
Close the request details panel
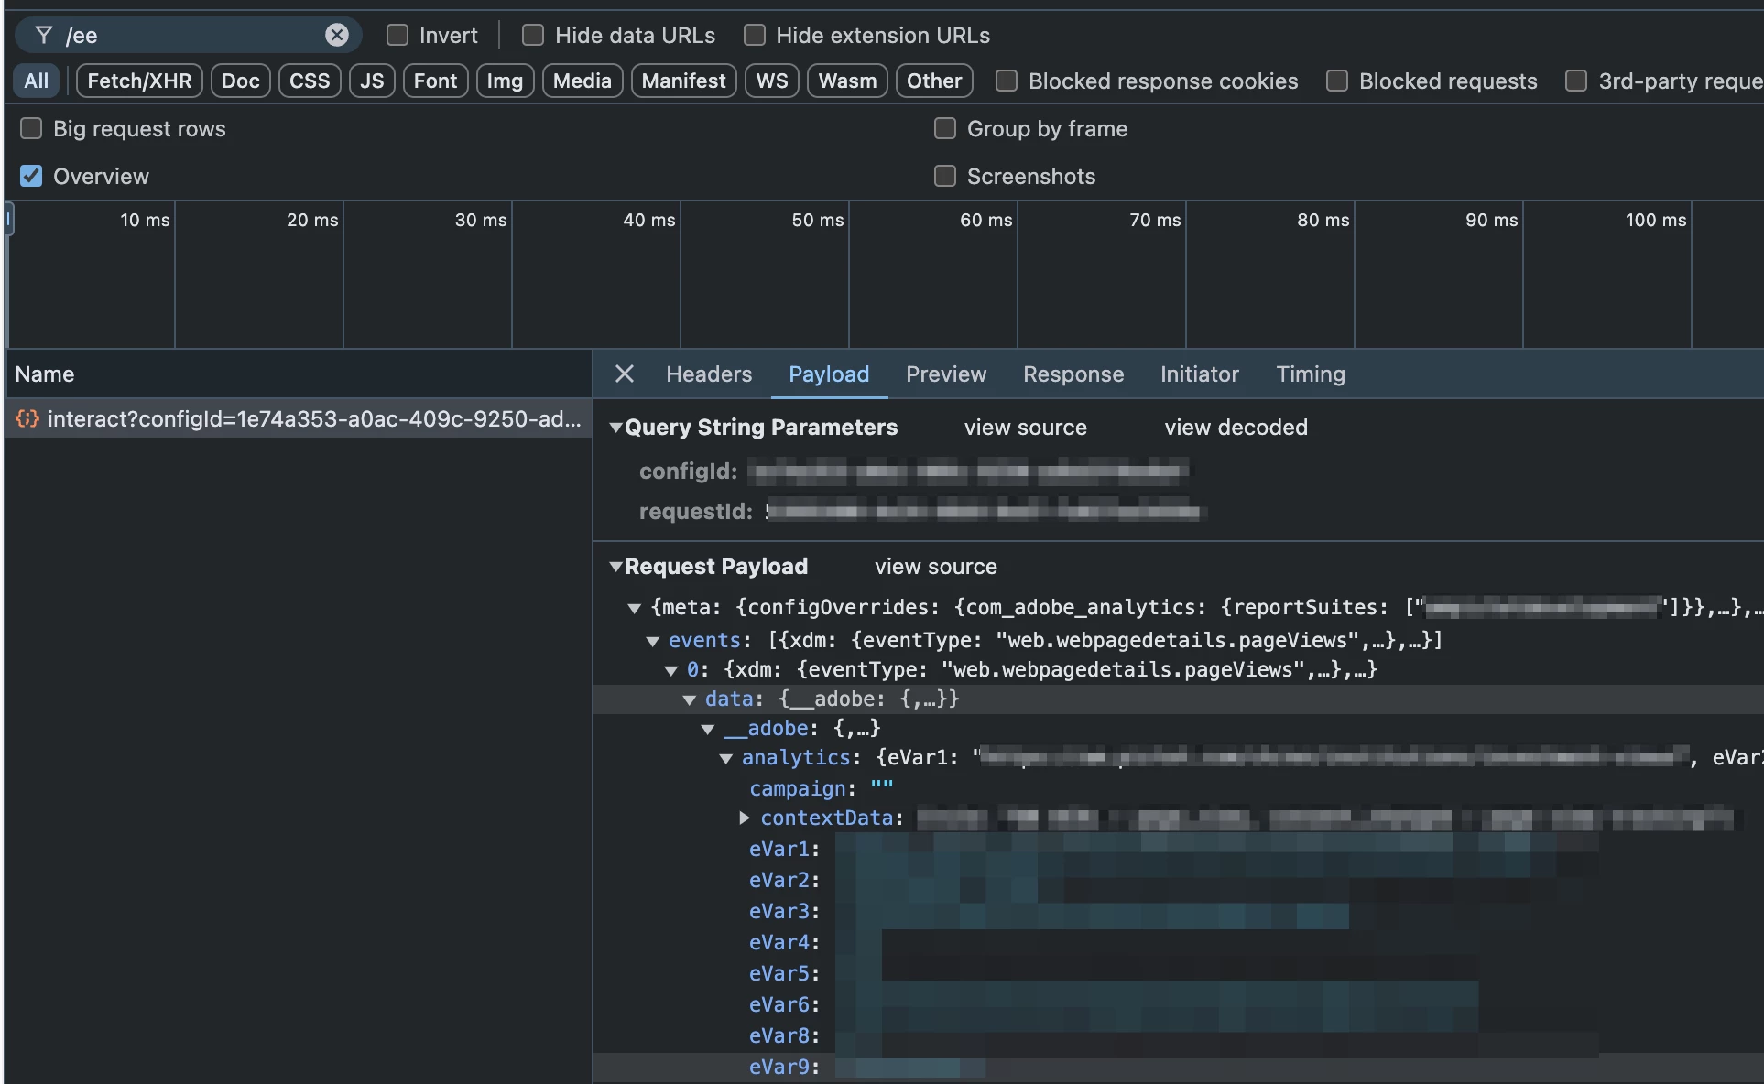click(624, 374)
